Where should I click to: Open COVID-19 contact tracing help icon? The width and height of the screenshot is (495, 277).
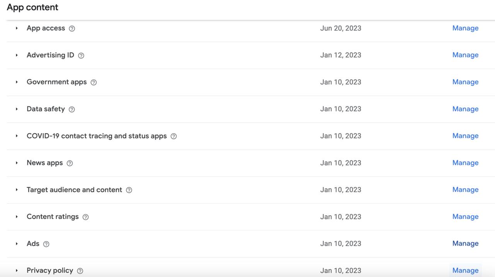(x=174, y=136)
